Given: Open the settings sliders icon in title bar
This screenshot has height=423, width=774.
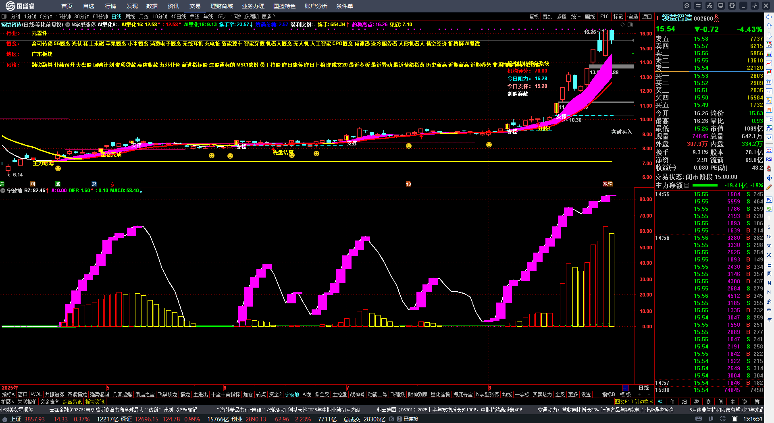Looking at the screenshot, I should 698,6.
